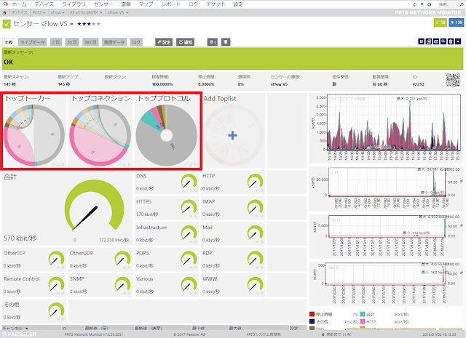466x338 pixels.
Task: Switch to the 30日 tab
Action: point(72,42)
